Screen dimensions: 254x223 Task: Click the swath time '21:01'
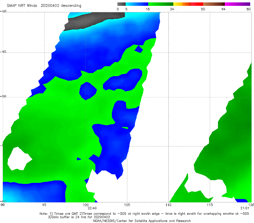pos(245,208)
